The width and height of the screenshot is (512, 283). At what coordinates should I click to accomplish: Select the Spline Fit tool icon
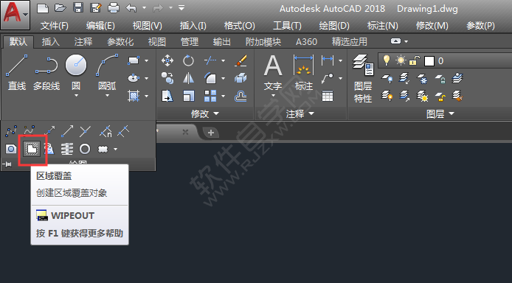[11, 131]
